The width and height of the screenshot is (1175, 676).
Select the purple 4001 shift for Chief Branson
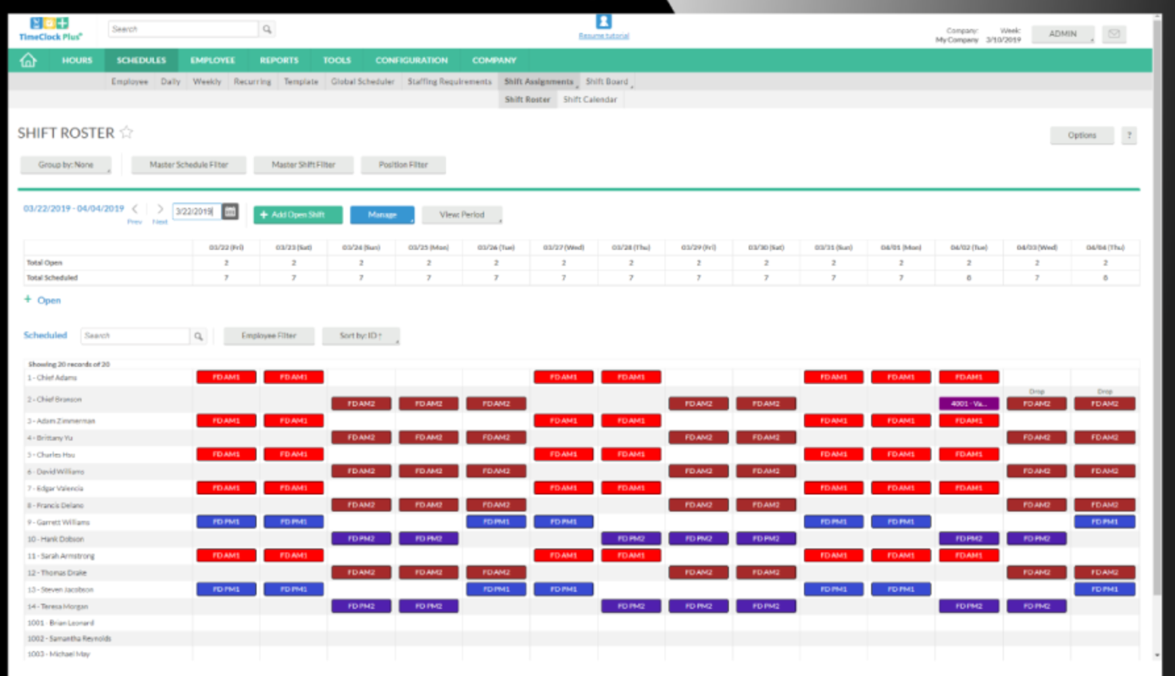(x=968, y=404)
